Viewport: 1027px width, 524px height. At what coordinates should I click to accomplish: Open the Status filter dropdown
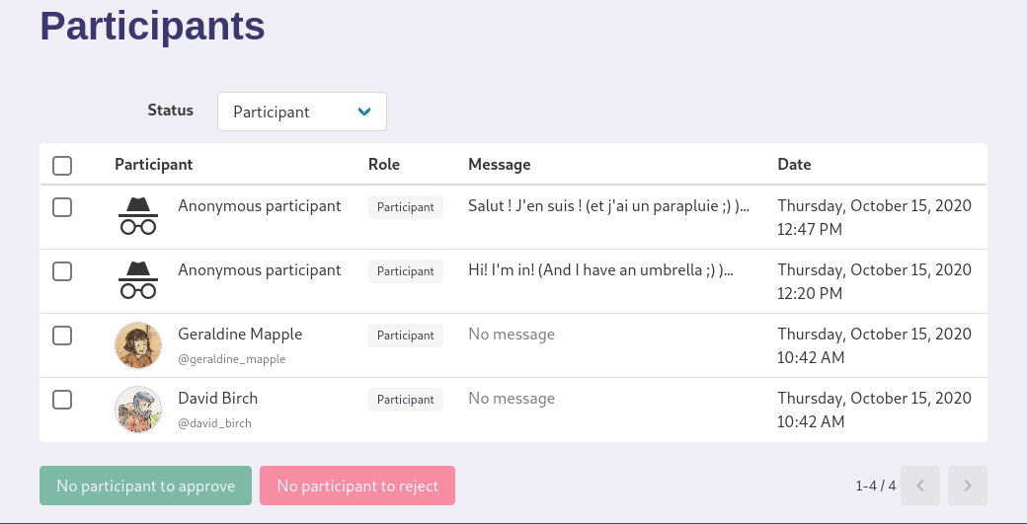tap(302, 112)
